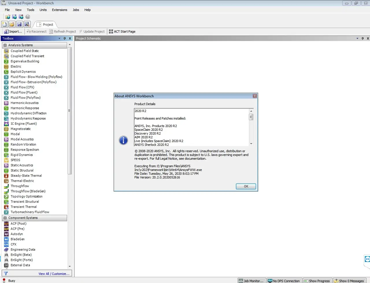The image size is (370, 283).
Task: Click the ACT Start Page toolbar button
Action: 122,31
